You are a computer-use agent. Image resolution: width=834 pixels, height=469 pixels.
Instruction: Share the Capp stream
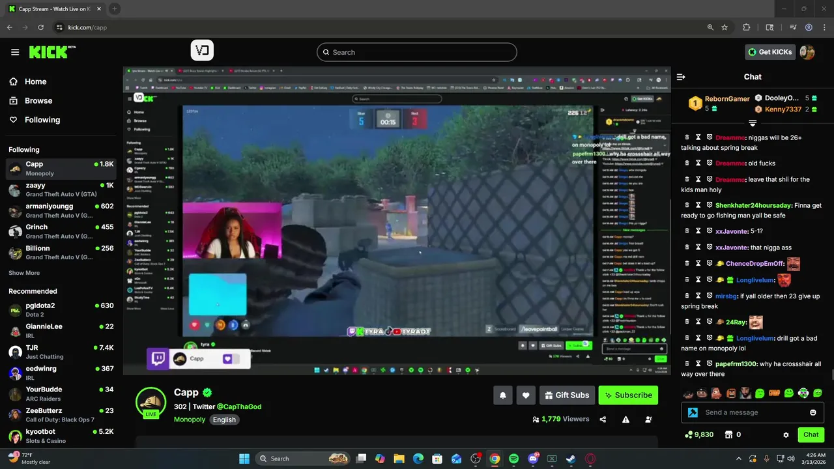(x=603, y=419)
